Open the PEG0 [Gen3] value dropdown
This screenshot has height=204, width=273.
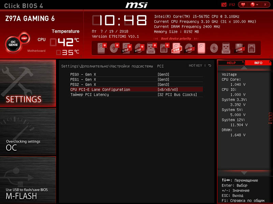pos(163,74)
